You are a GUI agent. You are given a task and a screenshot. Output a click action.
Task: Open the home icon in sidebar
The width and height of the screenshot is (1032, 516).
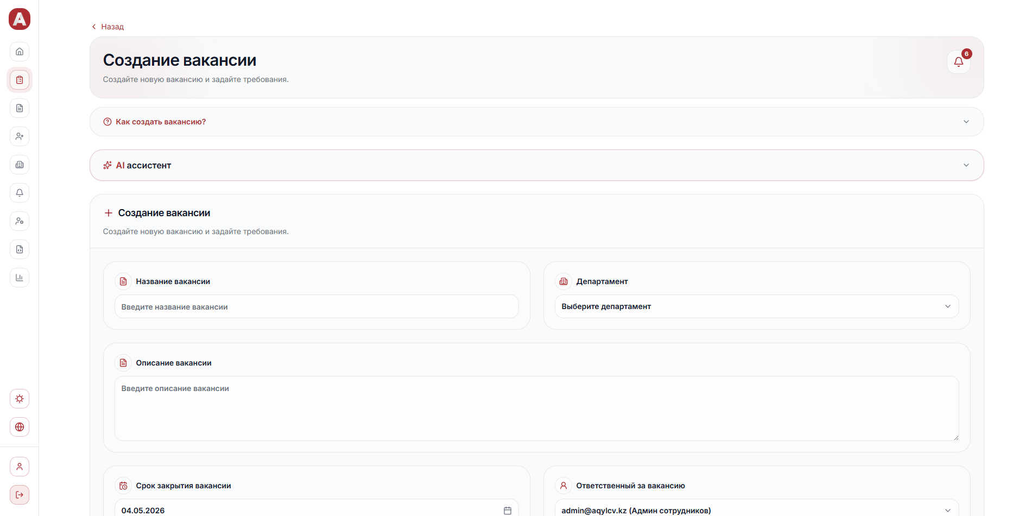click(20, 52)
